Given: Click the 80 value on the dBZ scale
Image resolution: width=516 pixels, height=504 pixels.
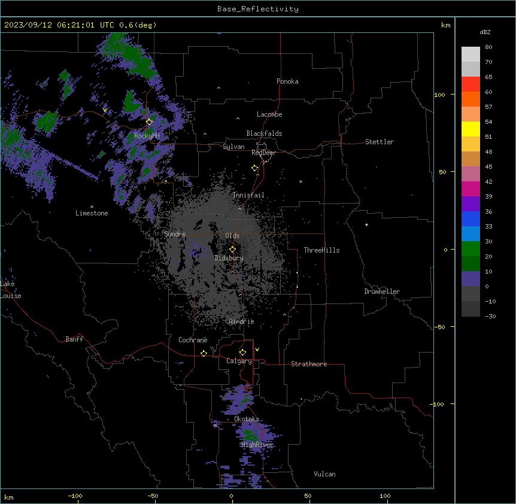Looking at the screenshot, I should pos(488,47).
